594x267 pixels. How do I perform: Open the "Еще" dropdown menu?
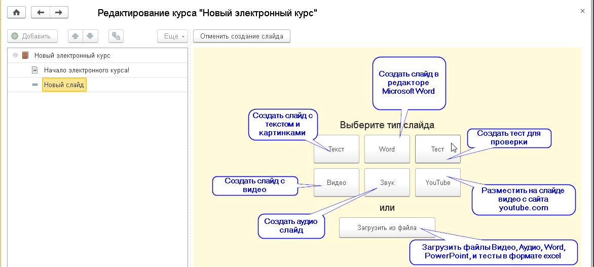tap(172, 36)
